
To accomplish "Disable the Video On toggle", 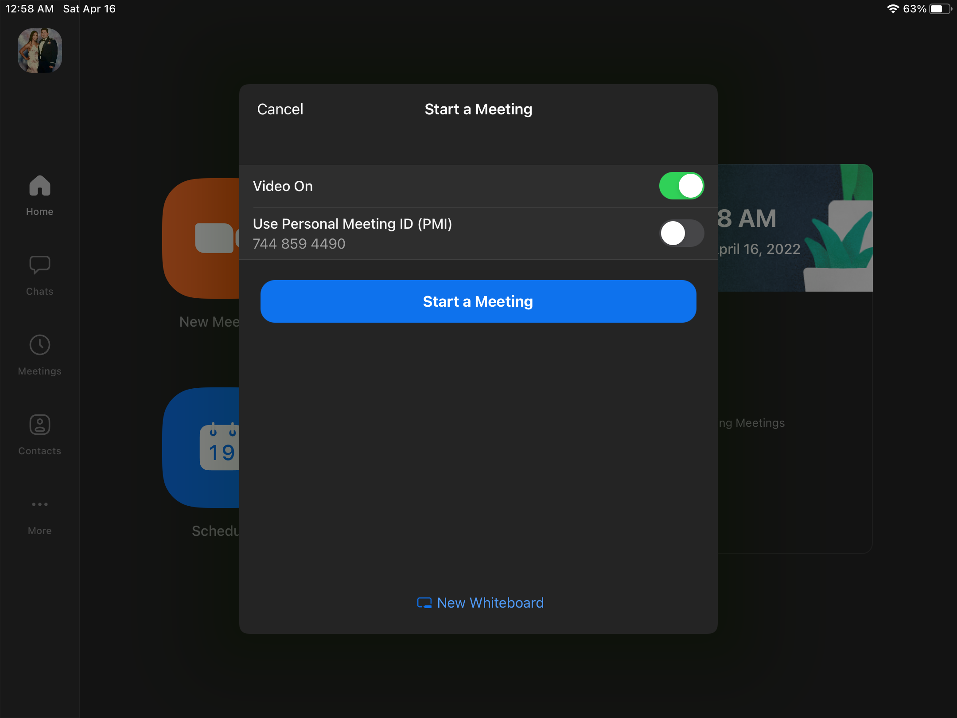I will [x=681, y=186].
